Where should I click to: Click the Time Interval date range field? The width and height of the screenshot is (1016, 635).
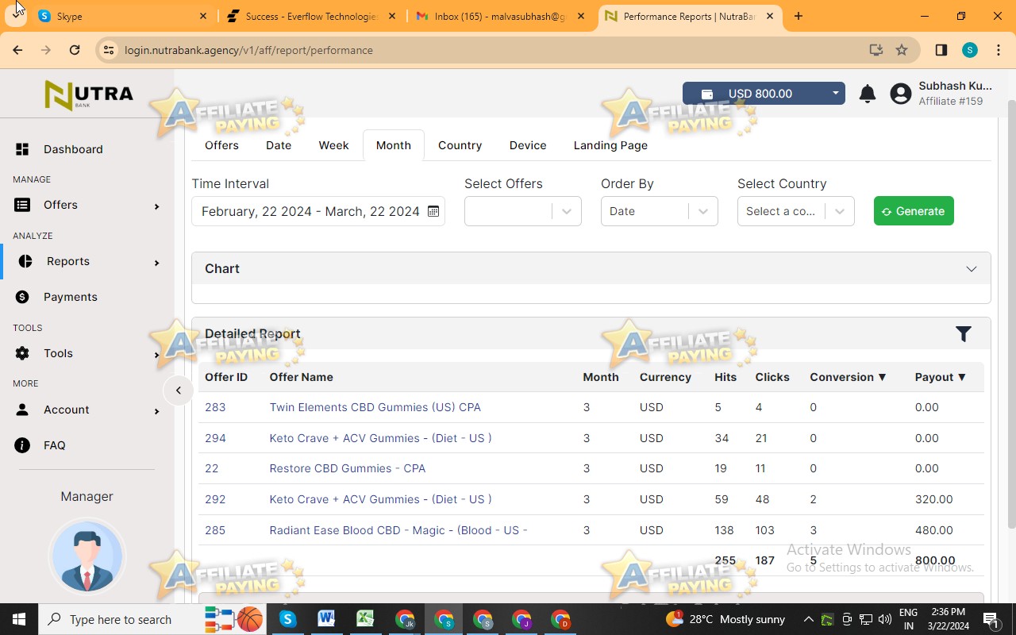coord(318,211)
